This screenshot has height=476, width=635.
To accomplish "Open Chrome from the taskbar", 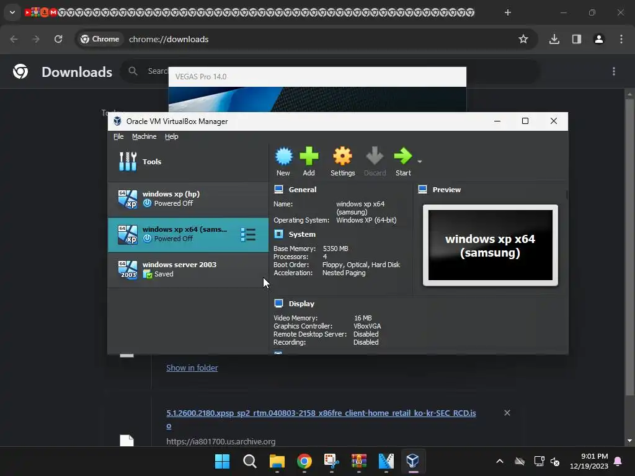I will [304, 461].
